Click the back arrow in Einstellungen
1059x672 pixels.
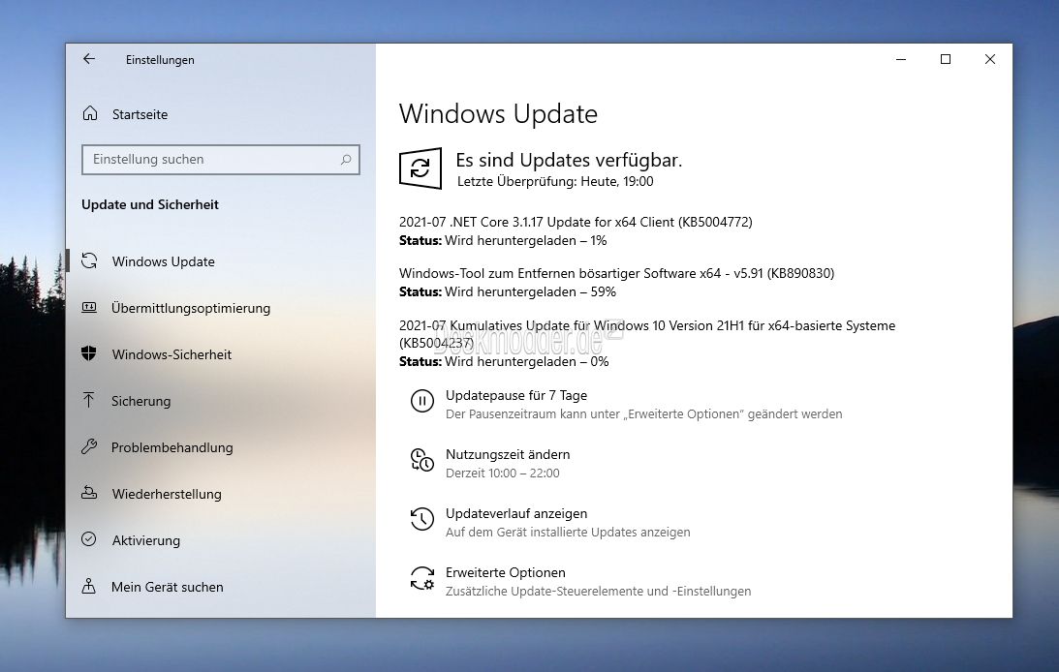pos(89,59)
